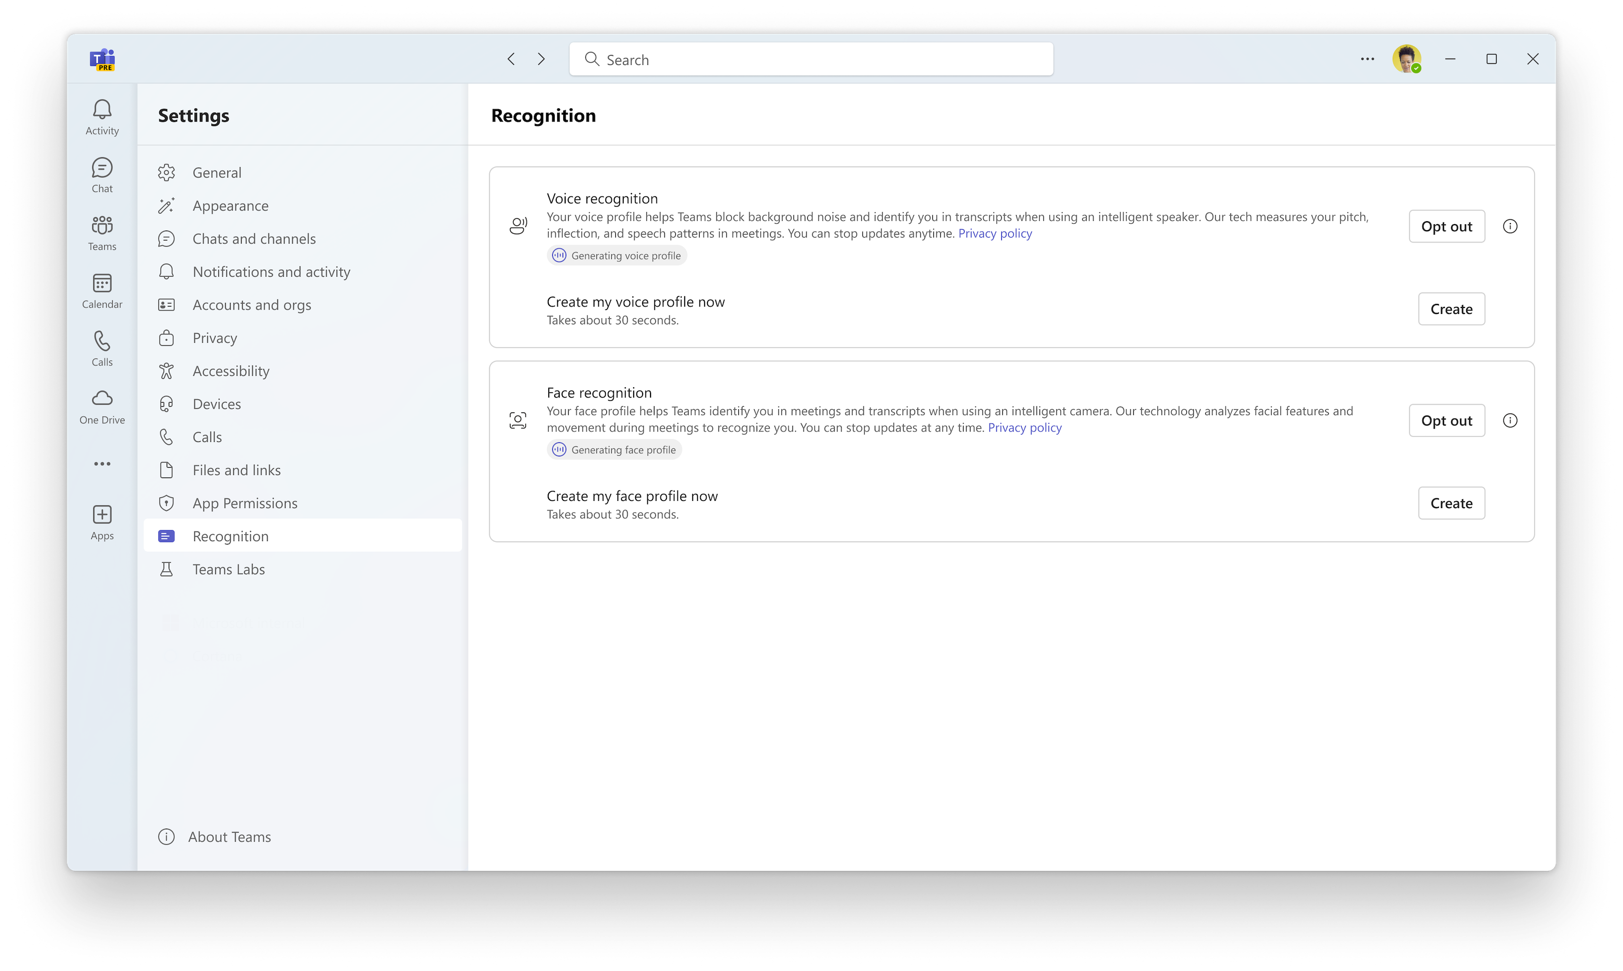Click the voice recognition info icon

(x=1511, y=226)
